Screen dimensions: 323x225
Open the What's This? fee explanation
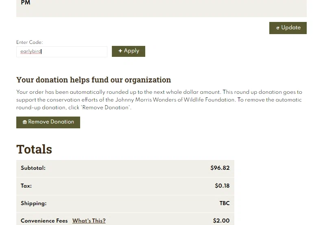coord(89,221)
